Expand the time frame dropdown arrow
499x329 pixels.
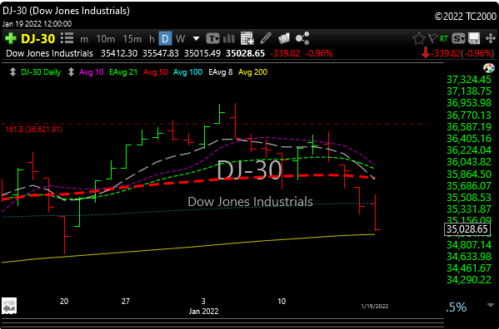pyautogui.click(x=196, y=39)
